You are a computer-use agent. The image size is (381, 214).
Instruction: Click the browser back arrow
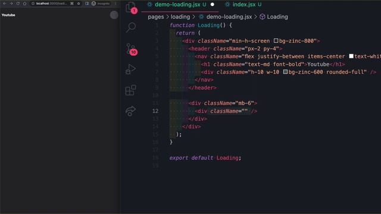click(x=4, y=4)
